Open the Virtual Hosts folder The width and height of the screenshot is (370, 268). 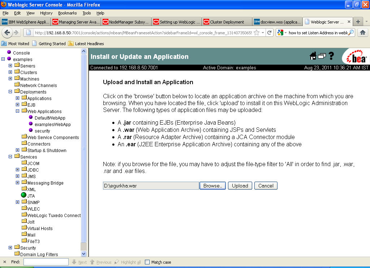click(40, 228)
